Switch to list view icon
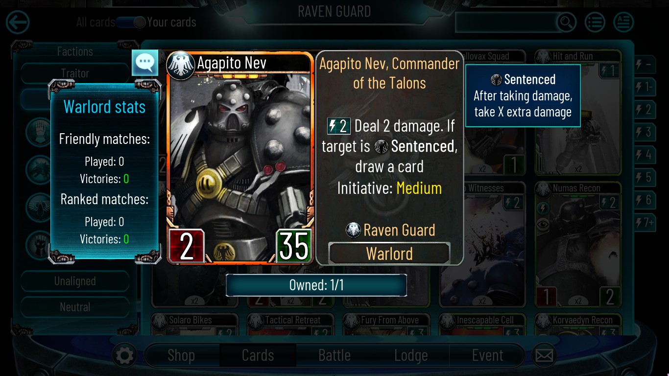The height and width of the screenshot is (376, 669). pyautogui.click(x=595, y=22)
